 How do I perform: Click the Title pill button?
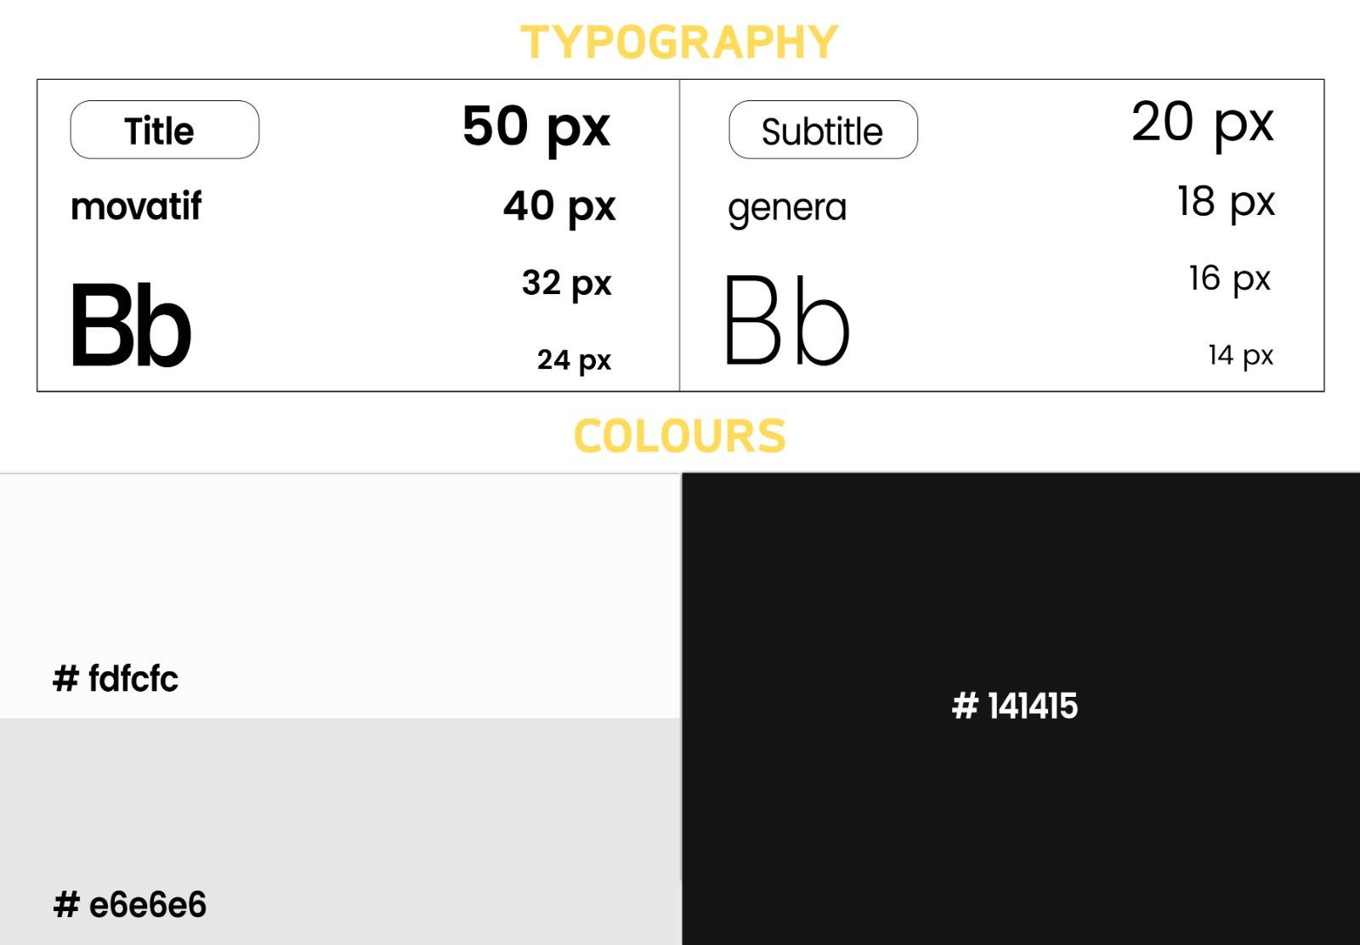(x=164, y=130)
